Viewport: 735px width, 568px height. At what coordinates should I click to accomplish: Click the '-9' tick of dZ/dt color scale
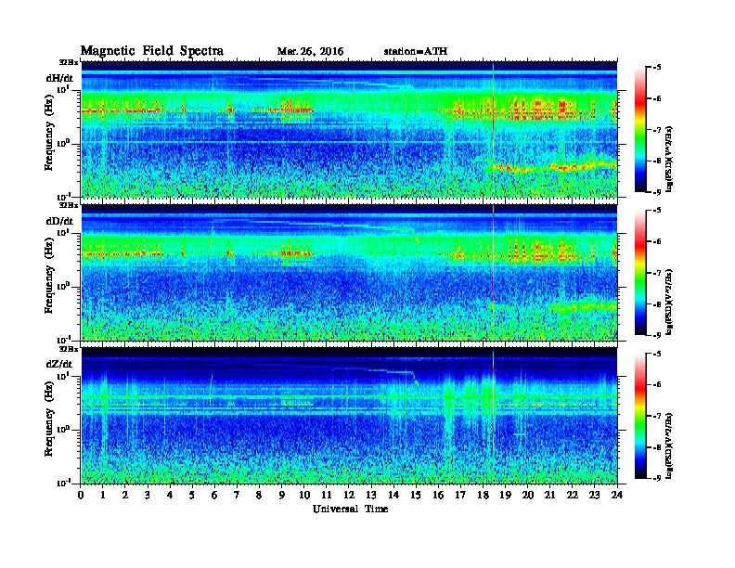click(657, 478)
